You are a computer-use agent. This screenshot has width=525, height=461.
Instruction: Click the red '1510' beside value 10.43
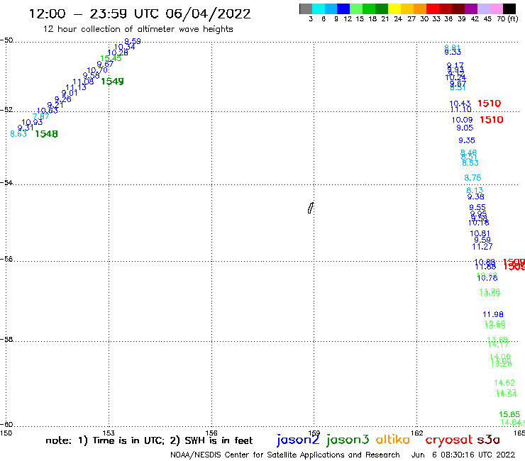point(490,104)
